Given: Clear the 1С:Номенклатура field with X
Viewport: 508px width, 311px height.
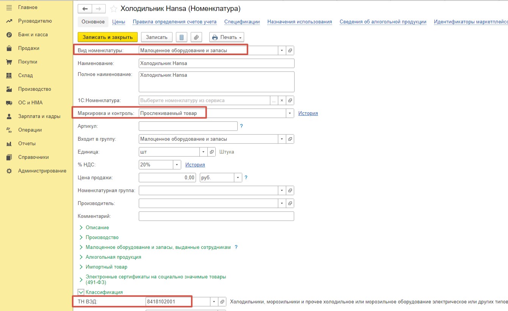Looking at the screenshot, I should coord(282,101).
